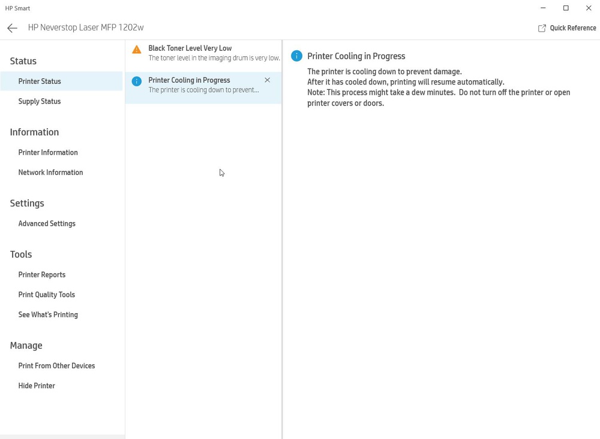The width and height of the screenshot is (600, 439).
Task: Go to Printer Reports
Action: pos(42,275)
